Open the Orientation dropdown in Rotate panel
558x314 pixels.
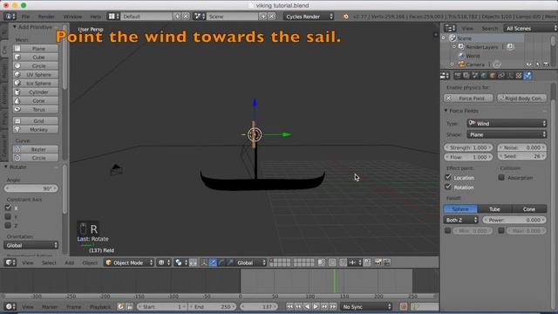(x=31, y=245)
